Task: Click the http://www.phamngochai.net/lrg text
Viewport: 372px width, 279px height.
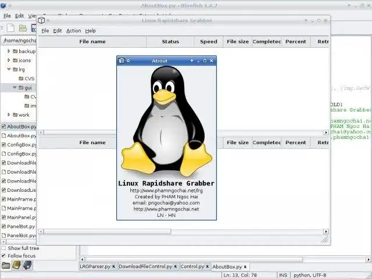Action: [x=166, y=191]
